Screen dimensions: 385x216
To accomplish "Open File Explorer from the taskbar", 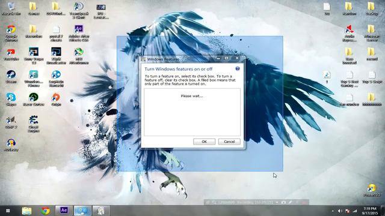I will click(26, 211).
